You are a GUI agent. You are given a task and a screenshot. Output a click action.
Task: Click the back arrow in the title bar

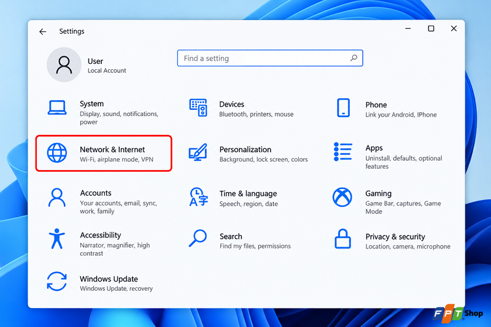pyautogui.click(x=43, y=31)
